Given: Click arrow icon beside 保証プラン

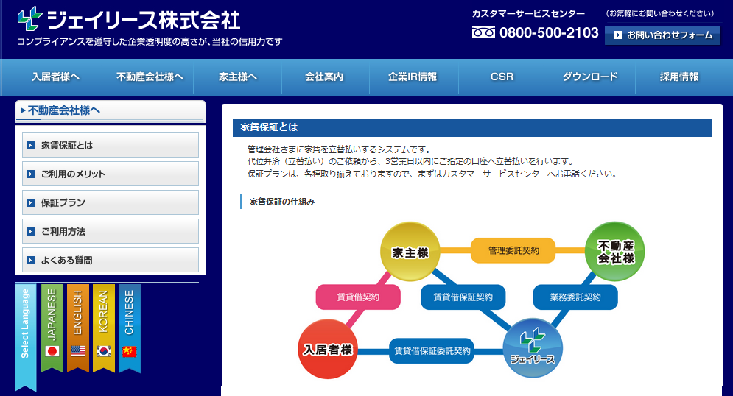Looking at the screenshot, I should (31, 202).
